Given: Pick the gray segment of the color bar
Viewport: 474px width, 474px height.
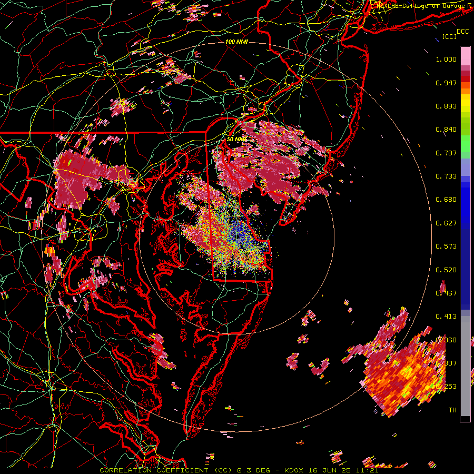Looking at the screenshot, I should pyautogui.click(x=465, y=366).
